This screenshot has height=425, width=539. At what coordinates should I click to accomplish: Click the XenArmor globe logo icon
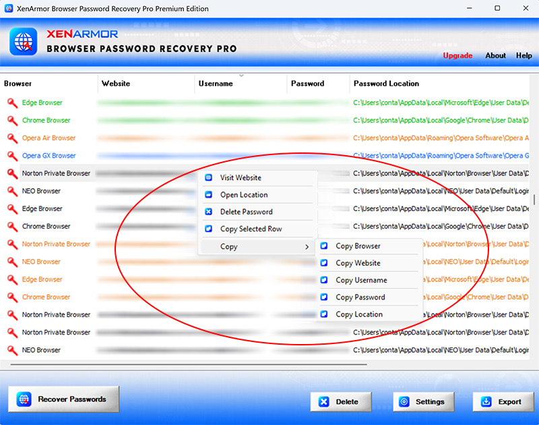point(23,41)
